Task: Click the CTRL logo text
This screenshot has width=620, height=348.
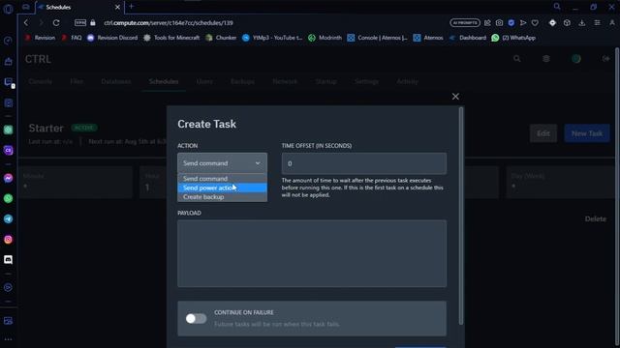Action: pyautogui.click(x=38, y=59)
